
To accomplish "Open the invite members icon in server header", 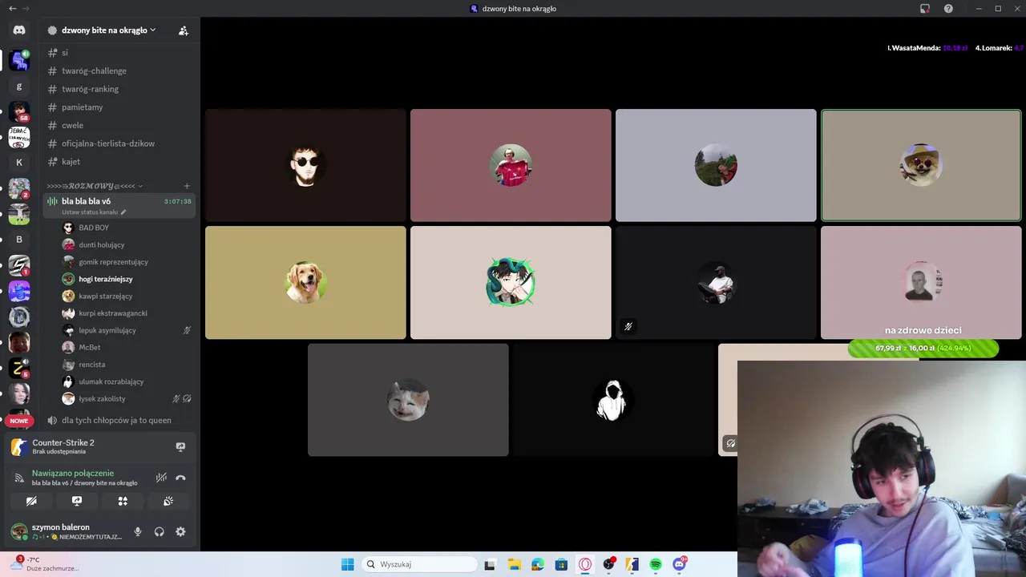I will pos(184,30).
